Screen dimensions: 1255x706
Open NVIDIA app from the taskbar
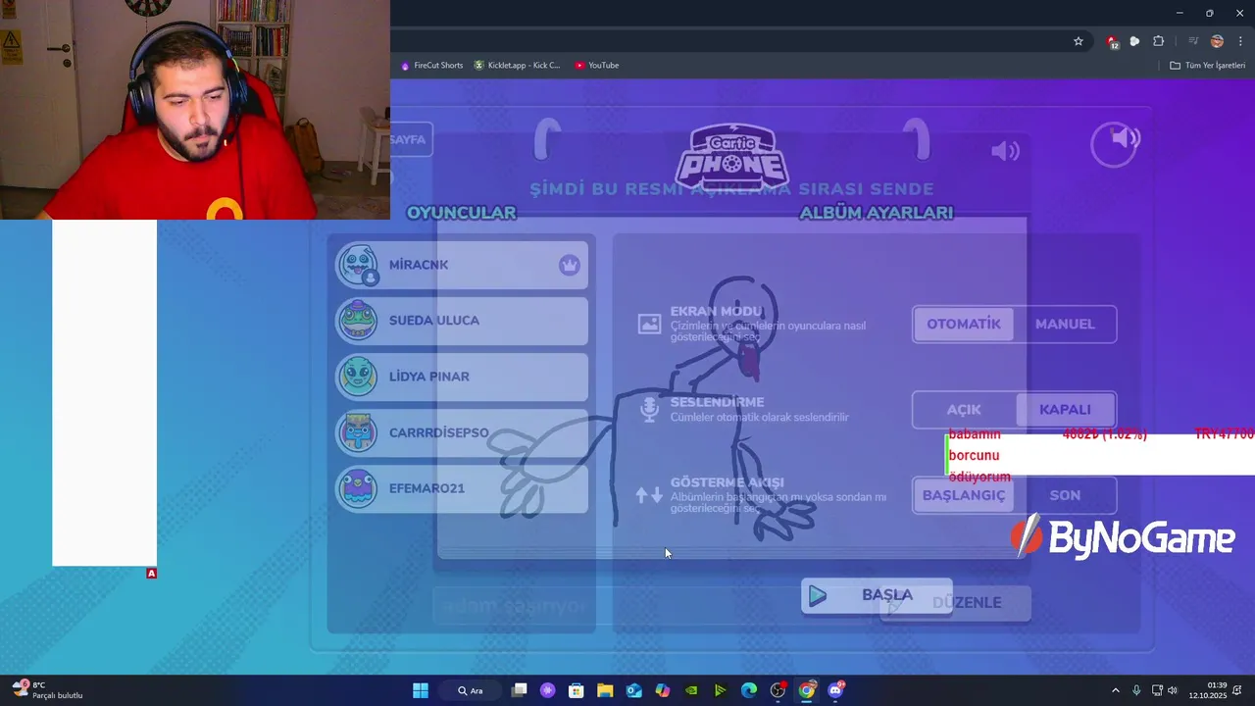[691, 690]
